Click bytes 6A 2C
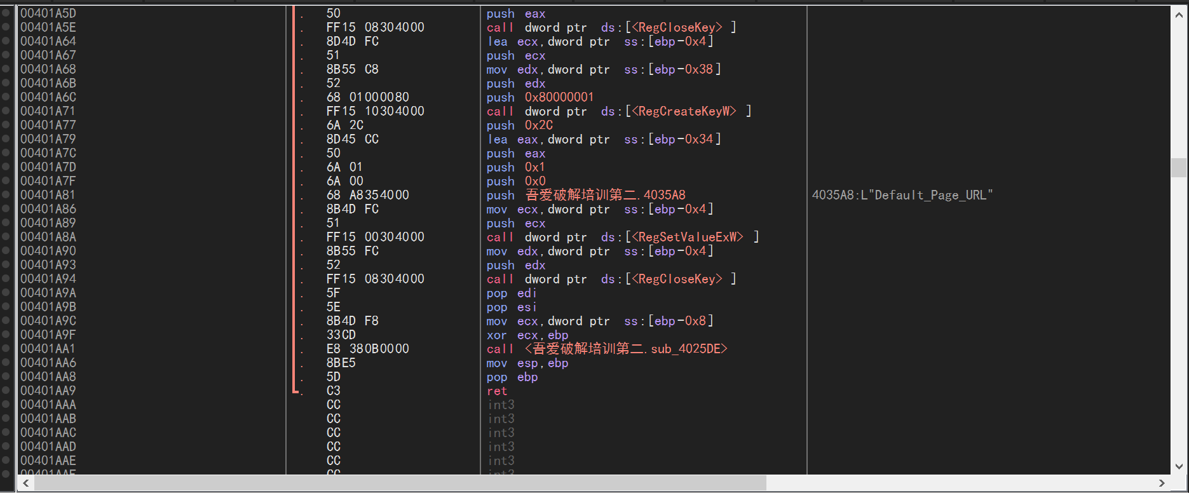Image resolution: width=1189 pixels, height=493 pixels. click(x=345, y=125)
